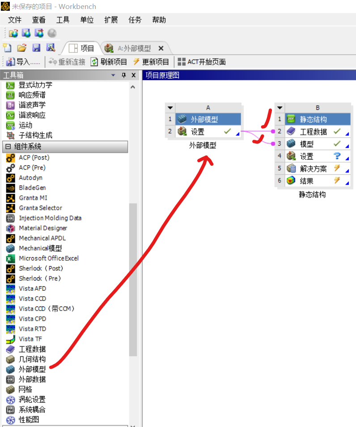Open system B dropdown arrow
The image size is (356, 427).
280,108
